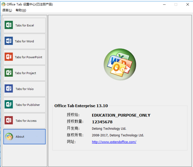Click the developer name Detong Technology Ltd.
The width and height of the screenshot is (193, 167).
(109, 128)
